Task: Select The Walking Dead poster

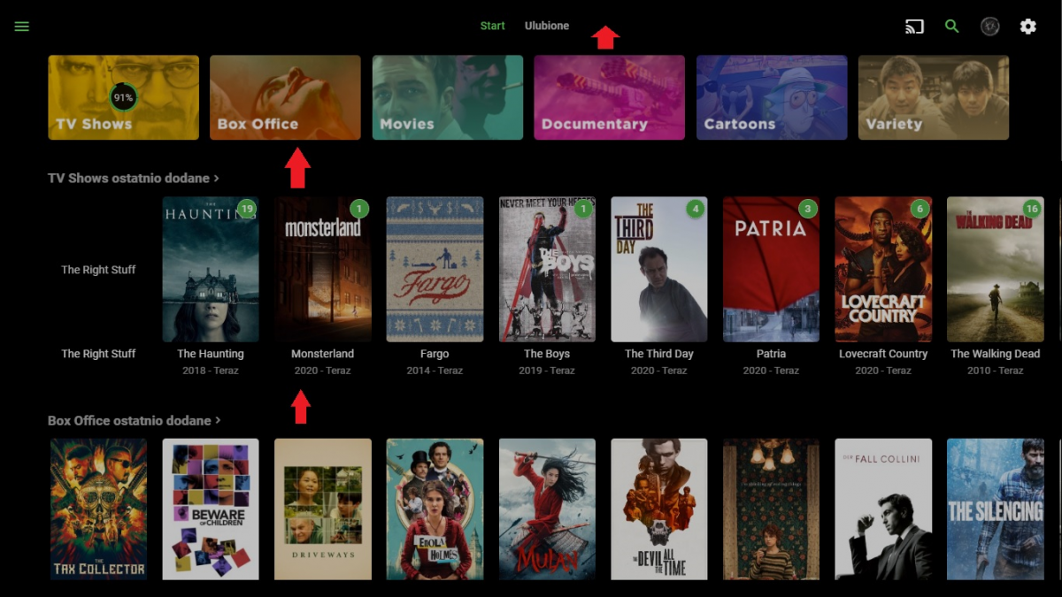Action: pyautogui.click(x=996, y=269)
